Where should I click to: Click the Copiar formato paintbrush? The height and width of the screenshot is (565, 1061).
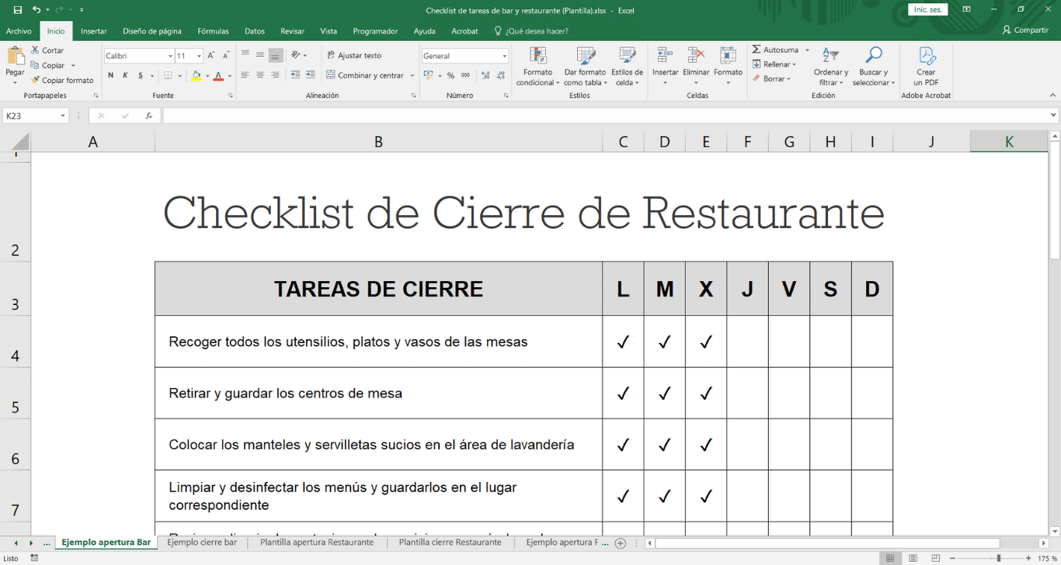pos(36,80)
